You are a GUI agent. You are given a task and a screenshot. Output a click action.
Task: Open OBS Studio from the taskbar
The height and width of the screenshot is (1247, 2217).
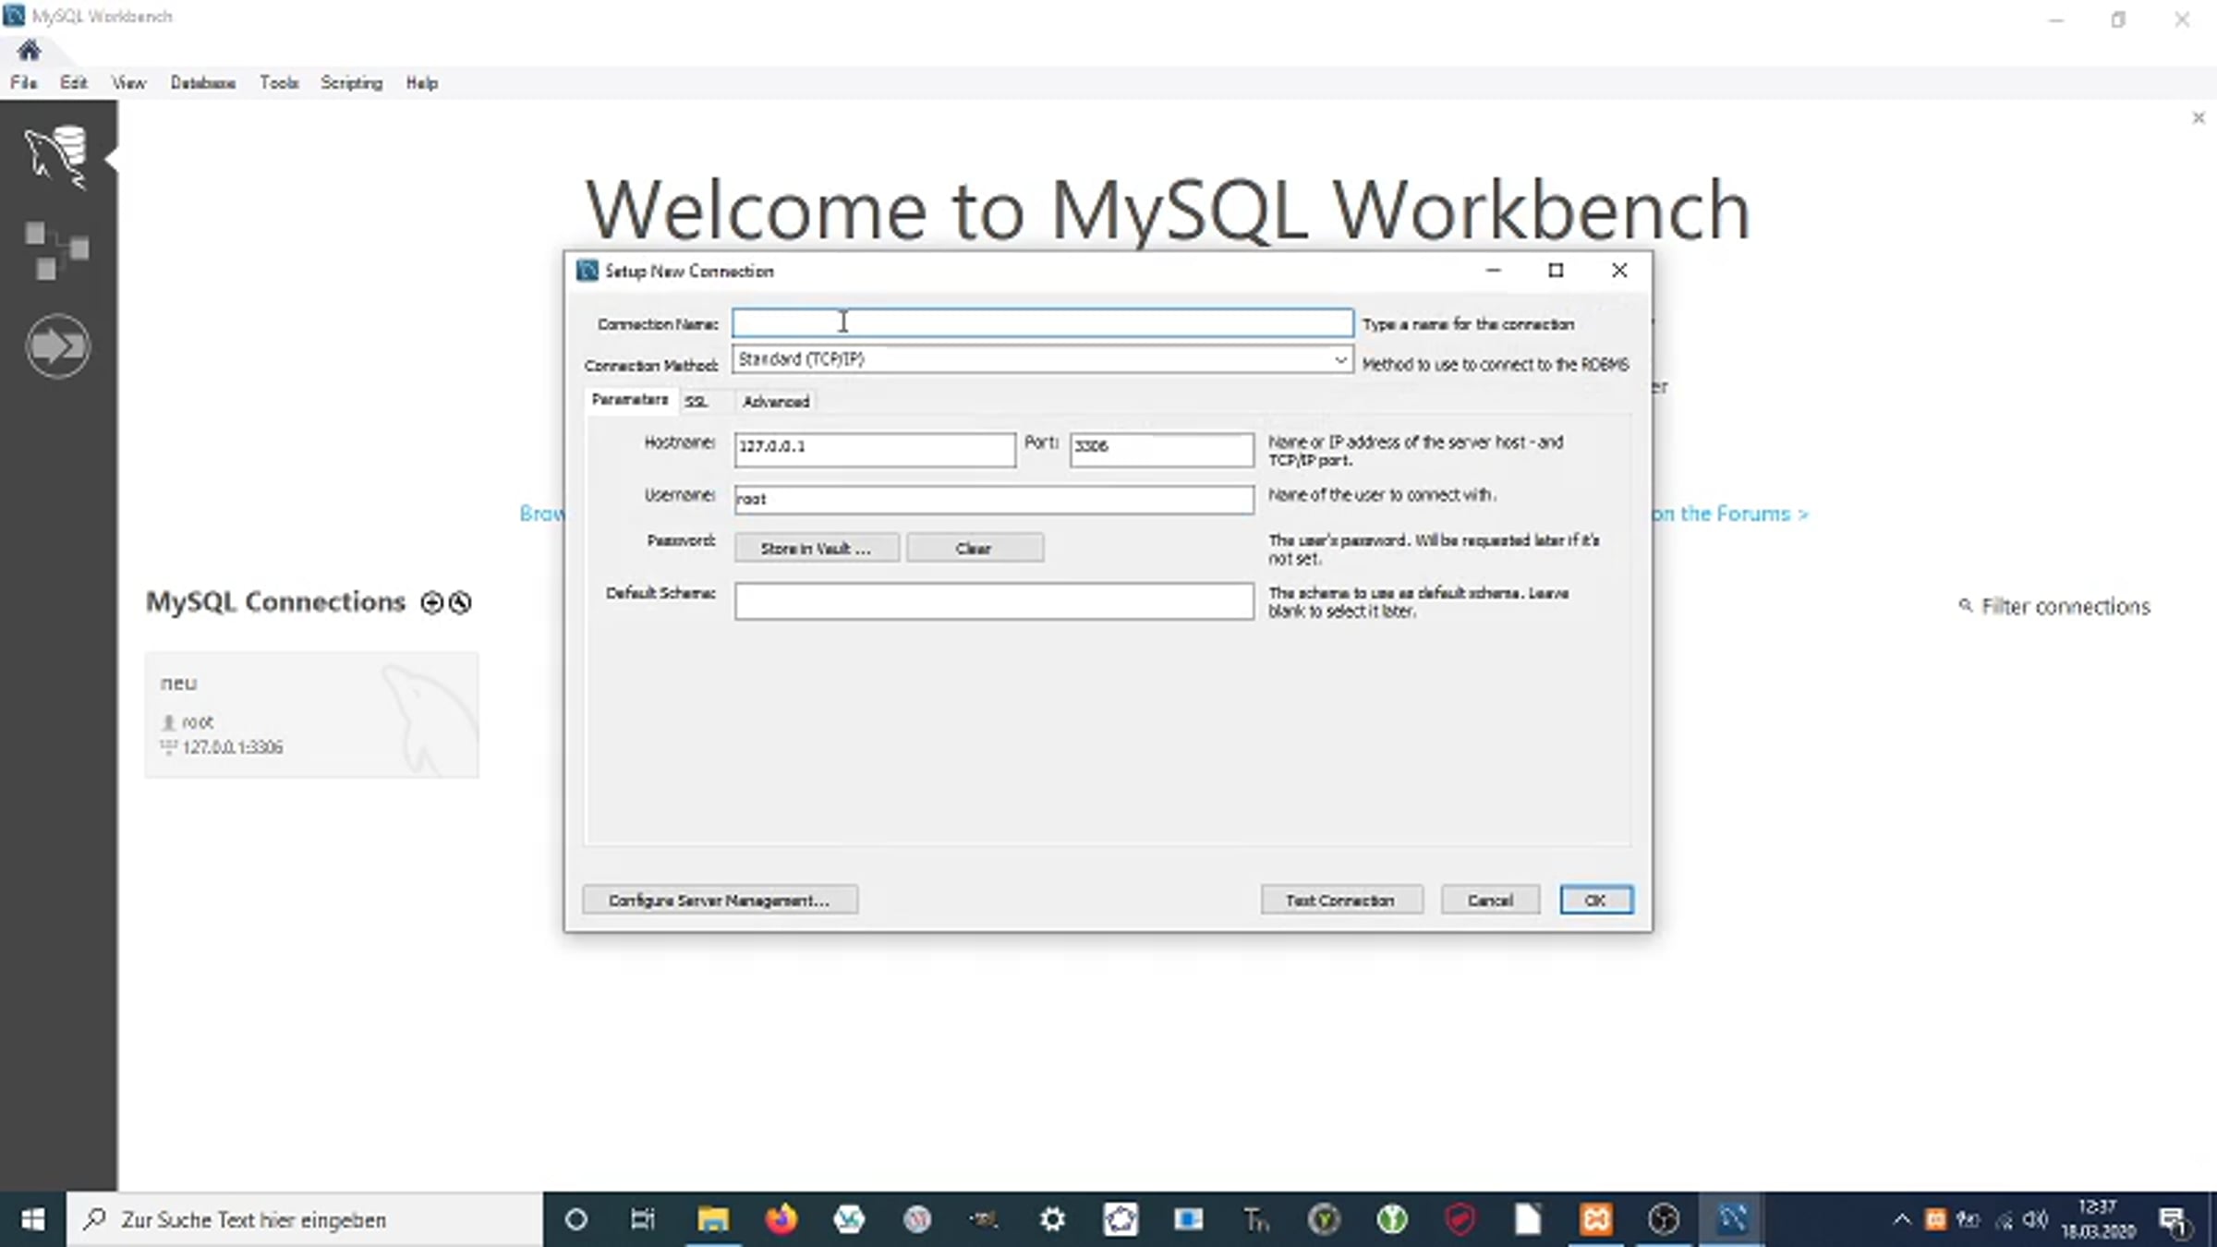coord(1664,1219)
